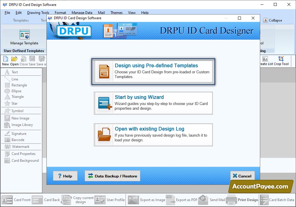Select the Rectangle shape tool
296x207 pixels.
(x=16, y=85)
